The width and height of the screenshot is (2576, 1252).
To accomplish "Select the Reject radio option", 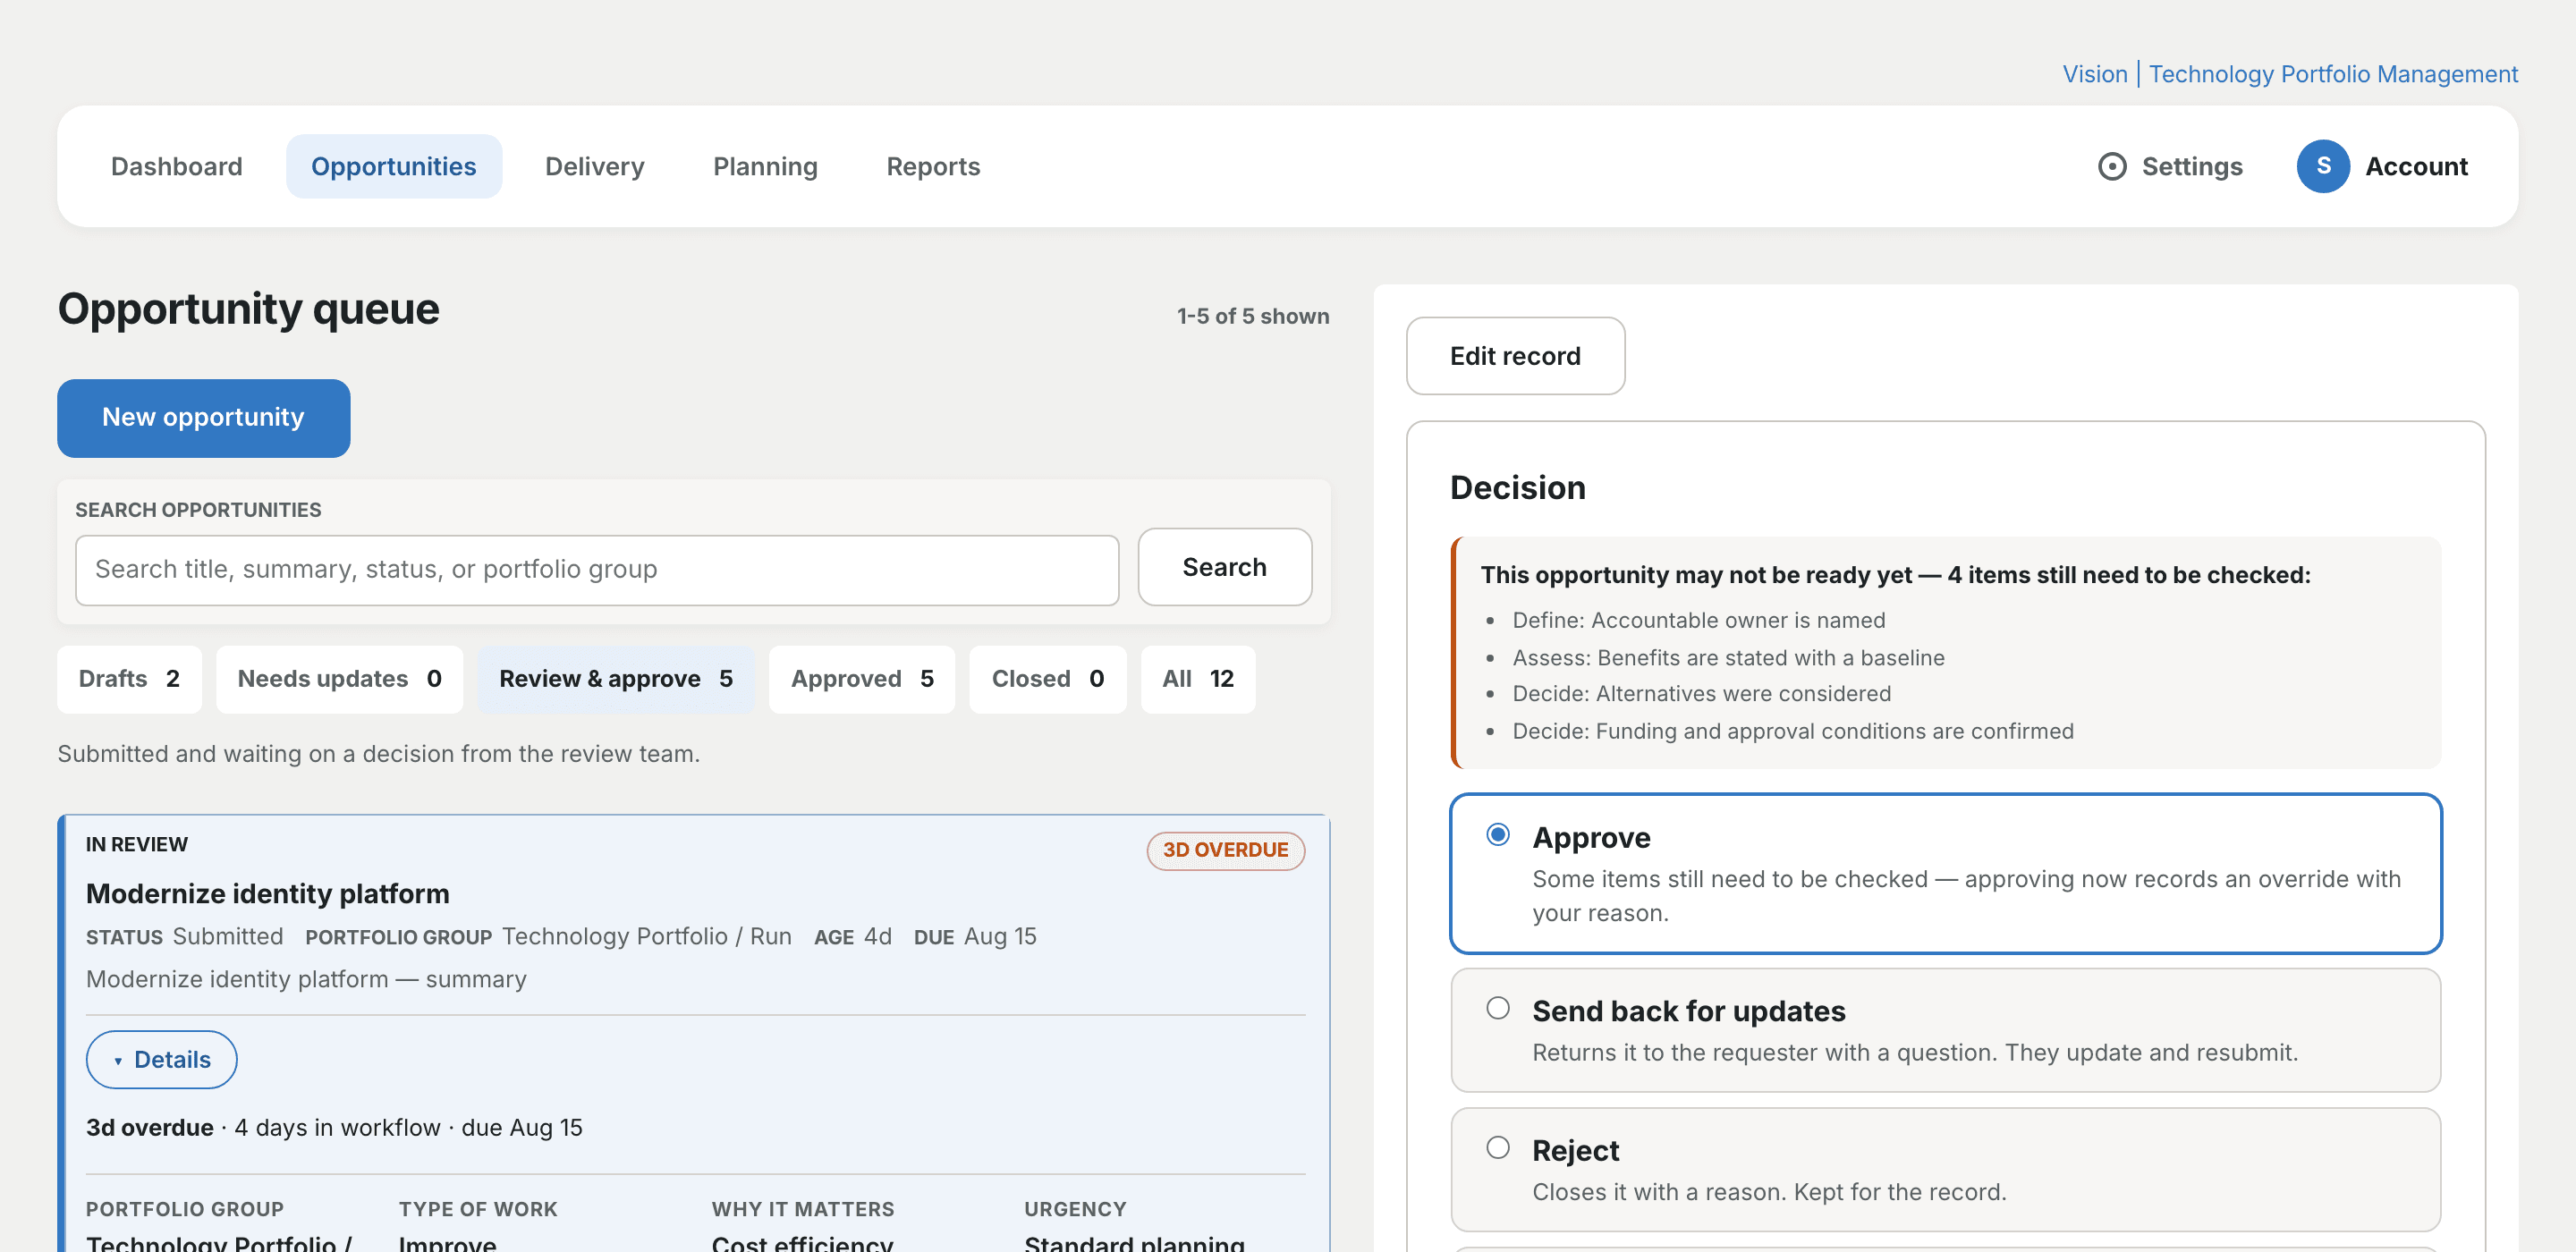I will [1497, 1147].
